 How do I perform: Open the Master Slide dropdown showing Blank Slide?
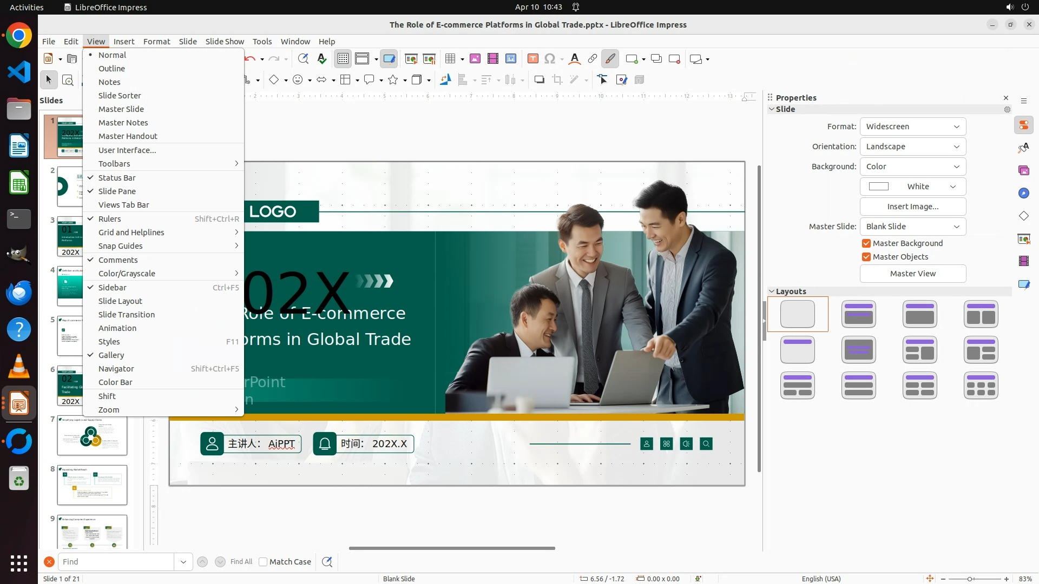[912, 227]
